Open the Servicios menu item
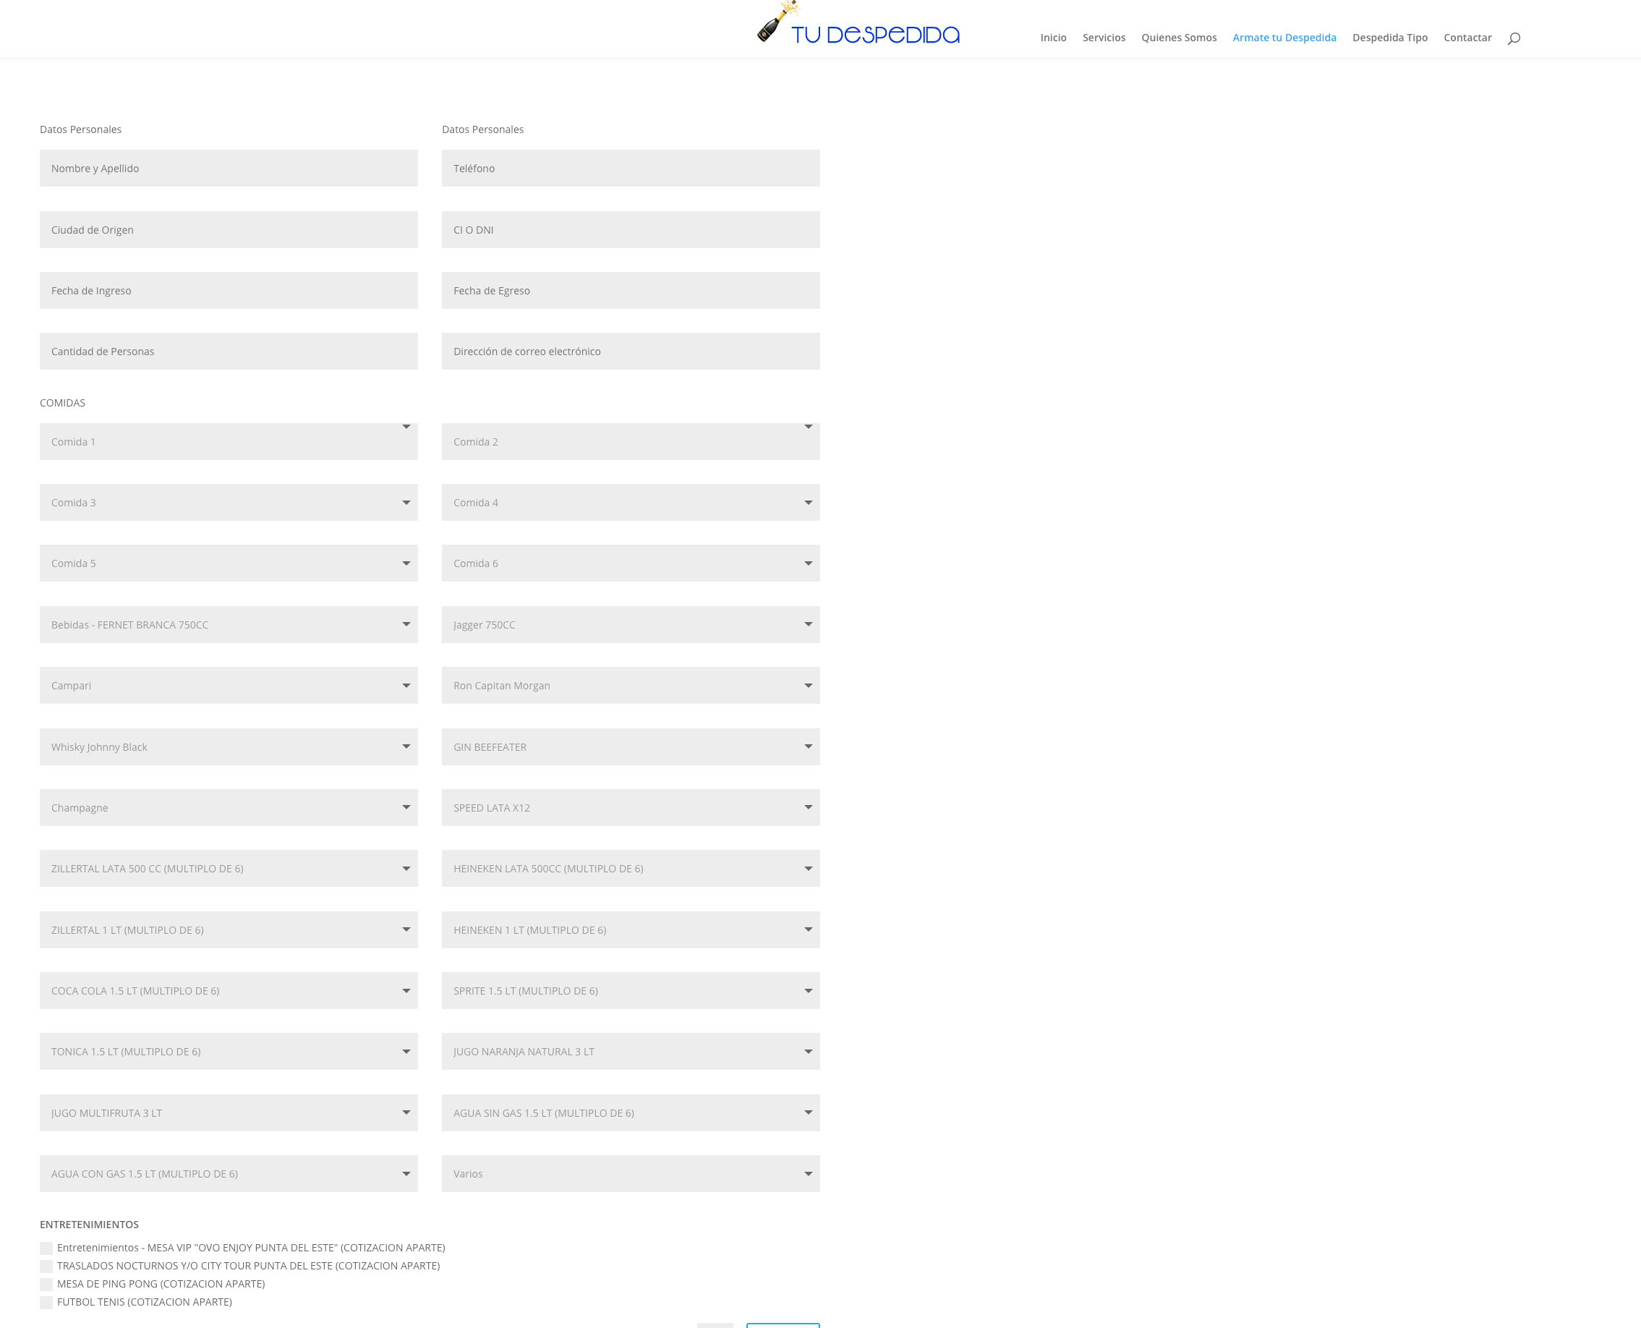This screenshot has height=1328, width=1641. click(x=1104, y=38)
